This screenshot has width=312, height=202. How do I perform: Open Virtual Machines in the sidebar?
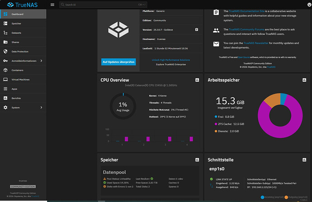[x=23, y=80]
